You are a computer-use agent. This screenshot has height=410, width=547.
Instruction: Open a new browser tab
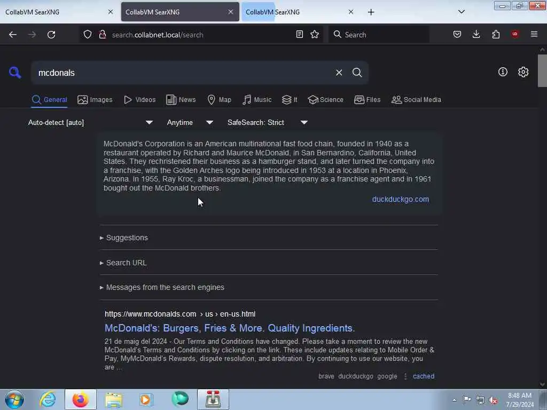(371, 12)
